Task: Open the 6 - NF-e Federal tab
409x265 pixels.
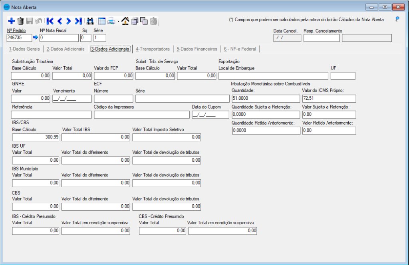Action: coord(240,49)
